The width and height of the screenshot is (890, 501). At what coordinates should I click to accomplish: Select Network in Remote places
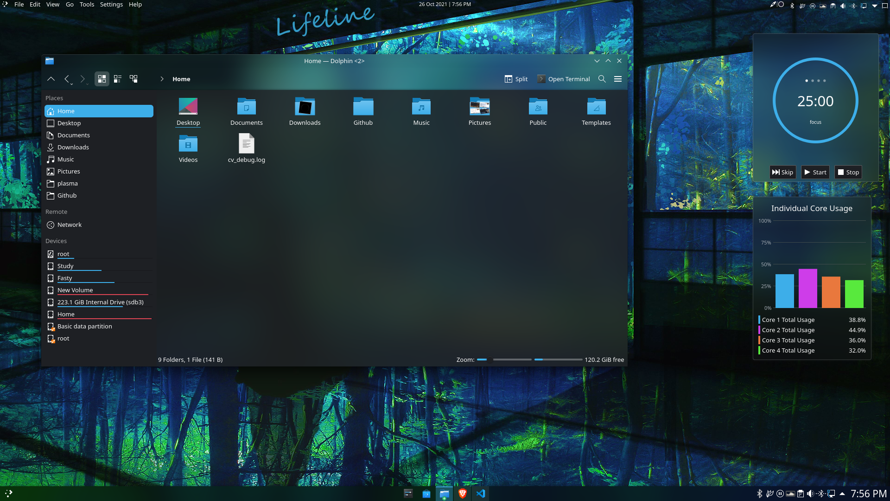click(x=70, y=225)
